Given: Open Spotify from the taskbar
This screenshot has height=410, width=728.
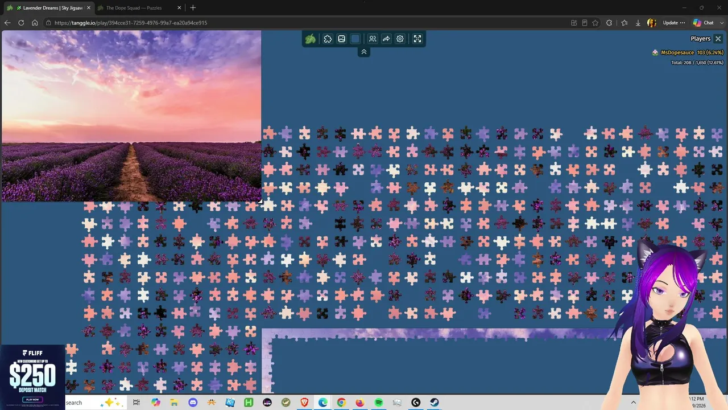Looking at the screenshot, I should (x=379, y=403).
